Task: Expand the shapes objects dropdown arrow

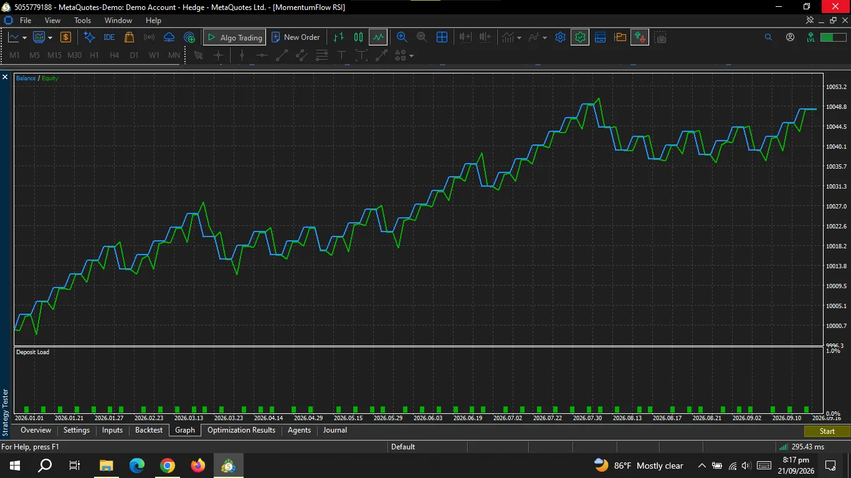Action: coord(411,56)
